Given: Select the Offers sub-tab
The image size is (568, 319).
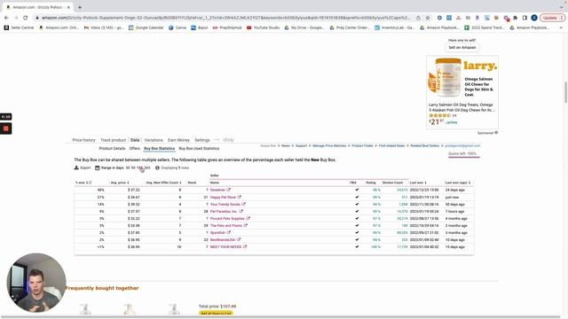Looking at the screenshot, I should [134, 148].
